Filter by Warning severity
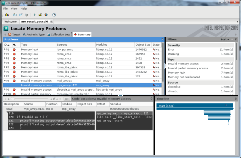Viewport: 241px width, 158px height. (201, 54)
